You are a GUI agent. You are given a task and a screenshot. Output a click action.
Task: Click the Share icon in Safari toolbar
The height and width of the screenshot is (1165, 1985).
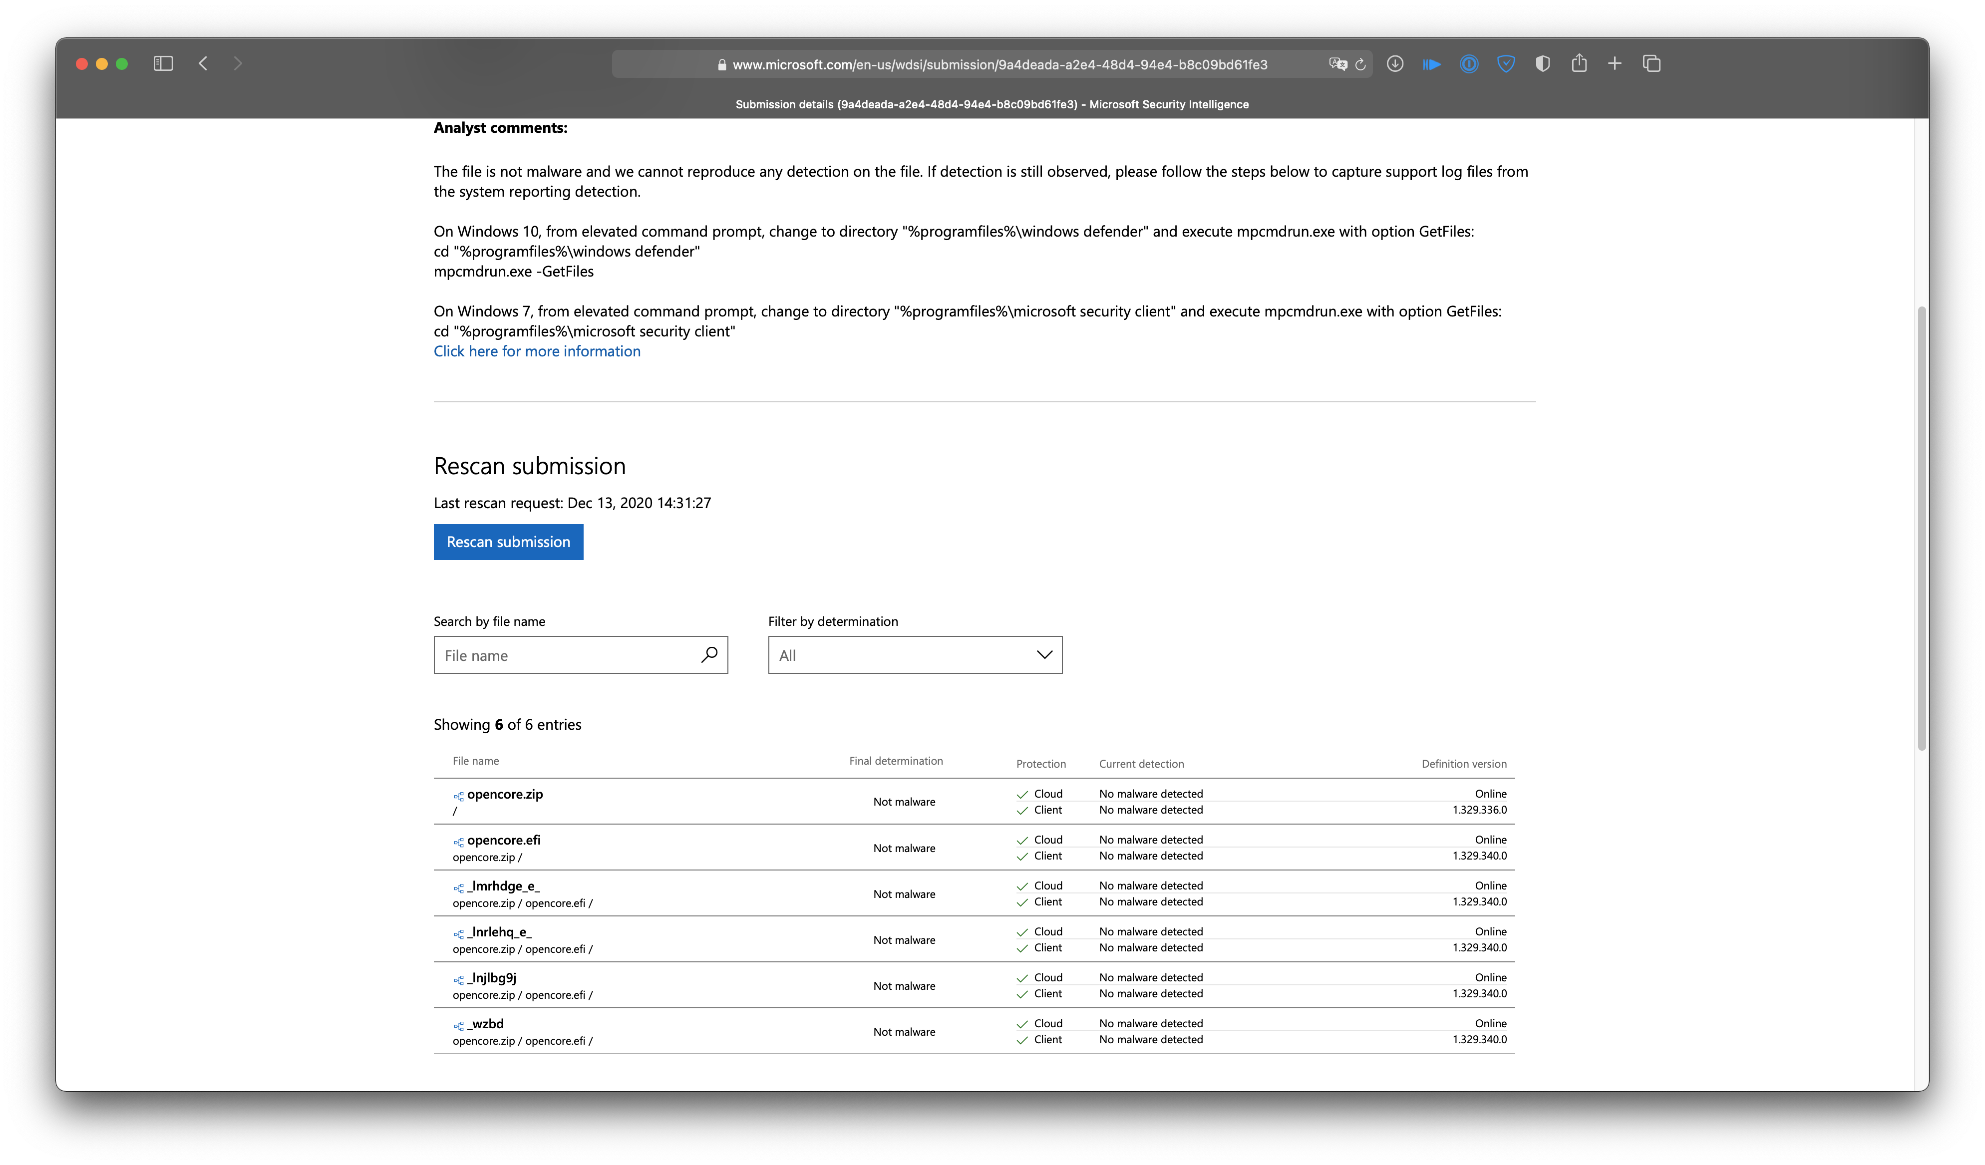(x=1579, y=64)
